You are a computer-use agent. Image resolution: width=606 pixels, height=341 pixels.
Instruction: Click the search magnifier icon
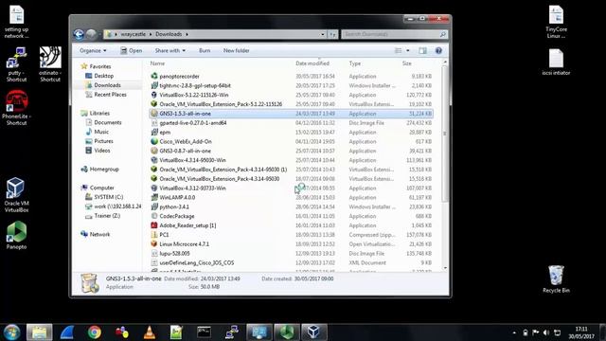click(442, 34)
